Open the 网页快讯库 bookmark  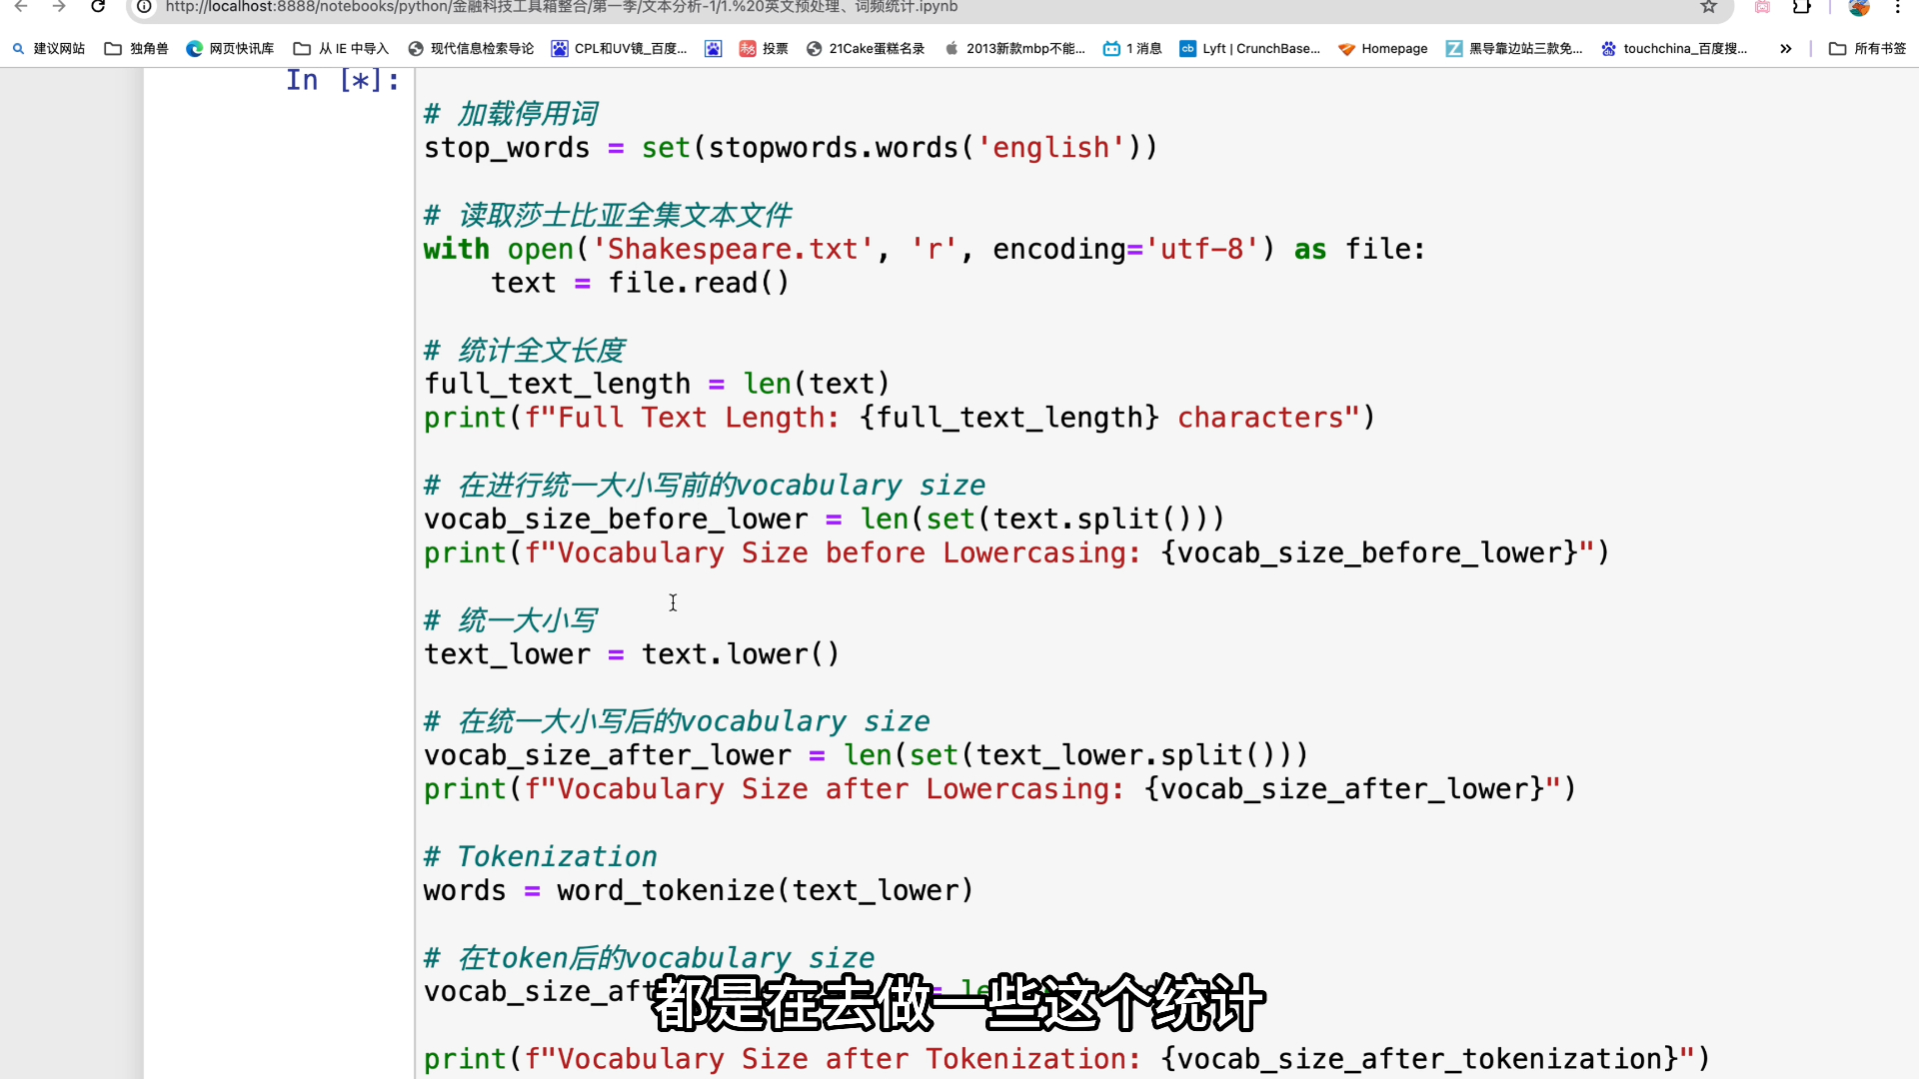click(x=230, y=48)
